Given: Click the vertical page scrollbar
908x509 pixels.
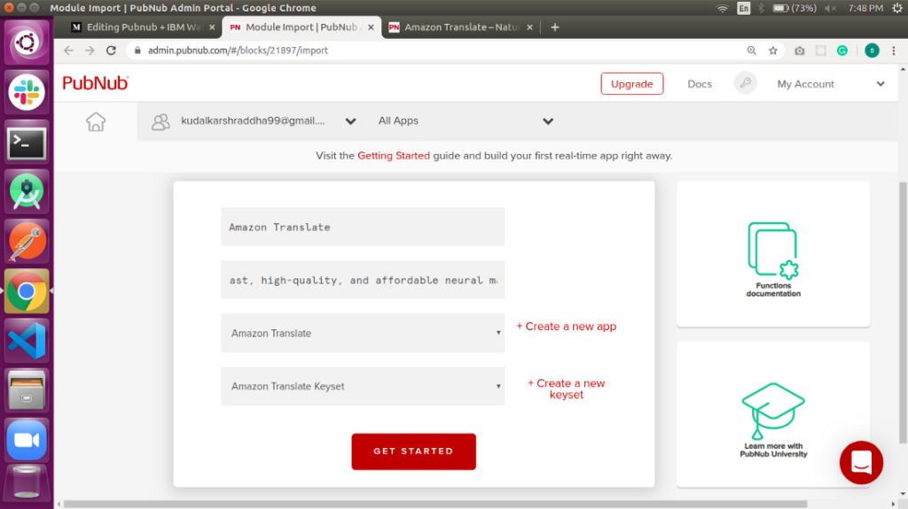Looking at the screenshot, I should (903, 312).
